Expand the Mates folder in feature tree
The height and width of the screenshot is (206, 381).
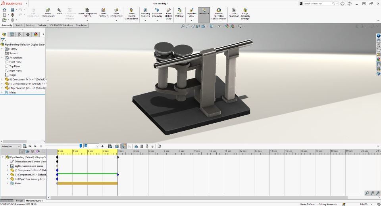(2, 92)
